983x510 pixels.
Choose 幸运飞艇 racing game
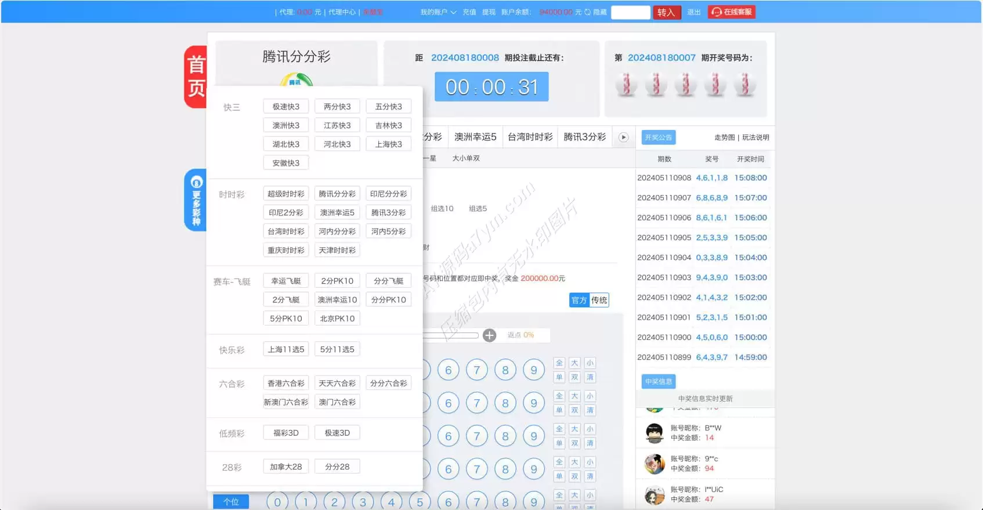click(286, 281)
